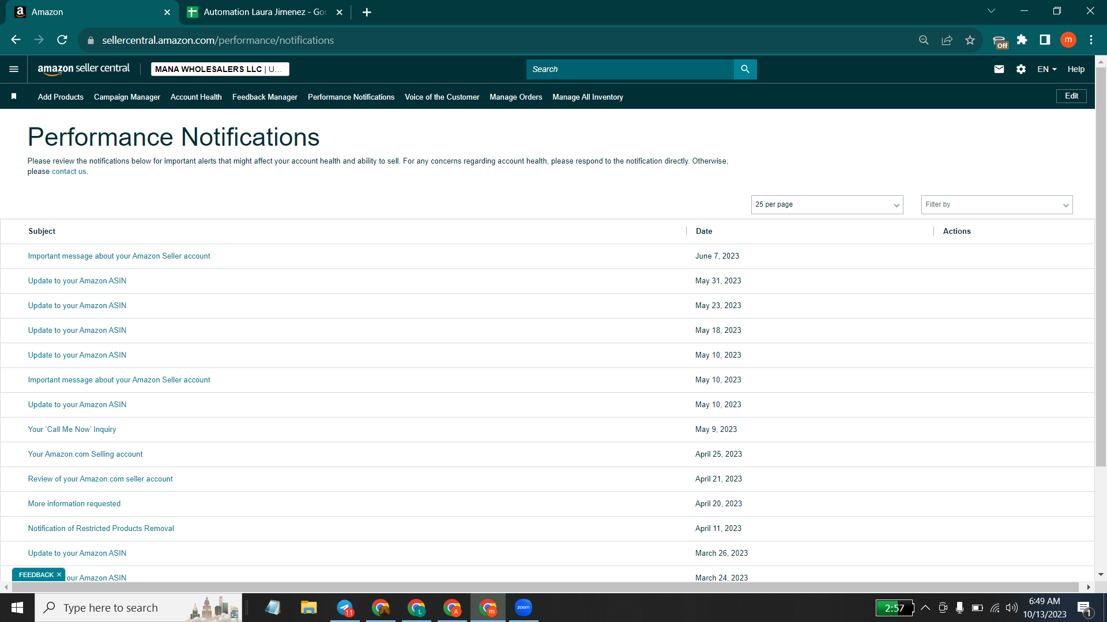The image size is (1107, 622).
Task: Open Zoom from the taskbar
Action: (524, 608)
